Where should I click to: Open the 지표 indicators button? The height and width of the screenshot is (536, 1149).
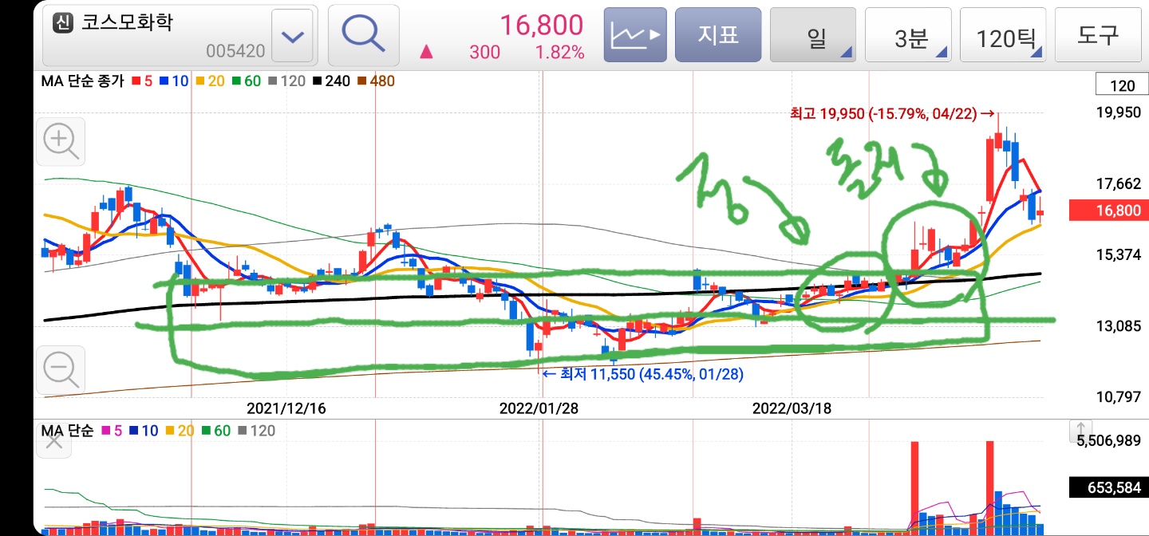718,35
